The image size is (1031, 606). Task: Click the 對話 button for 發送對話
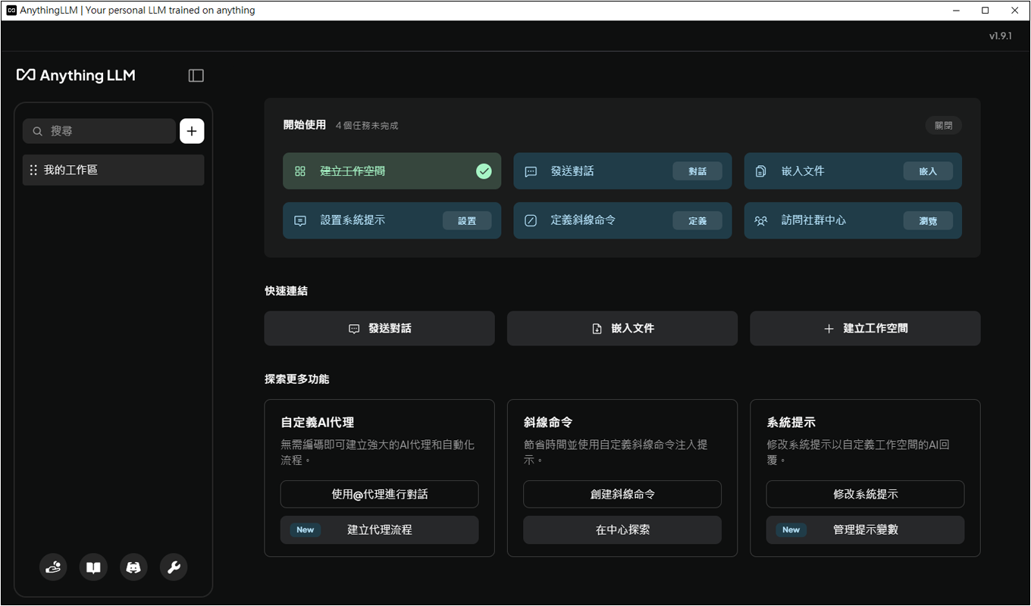point(697,171)
